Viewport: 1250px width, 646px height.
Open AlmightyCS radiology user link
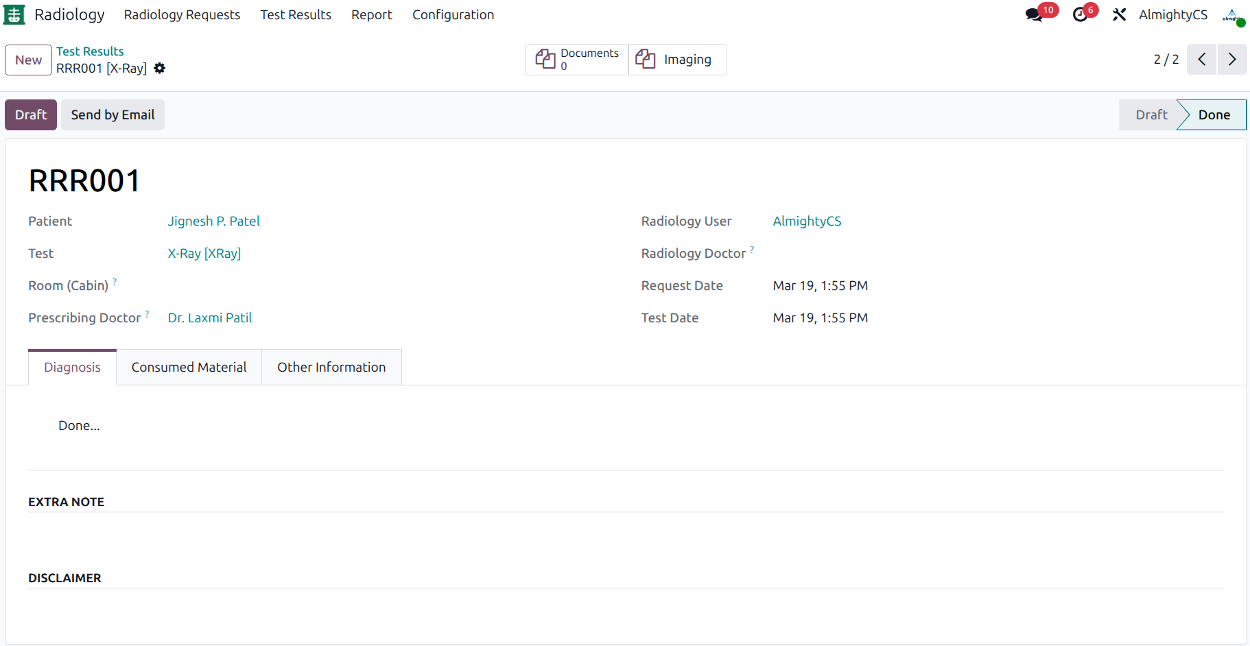coord(807,221)
